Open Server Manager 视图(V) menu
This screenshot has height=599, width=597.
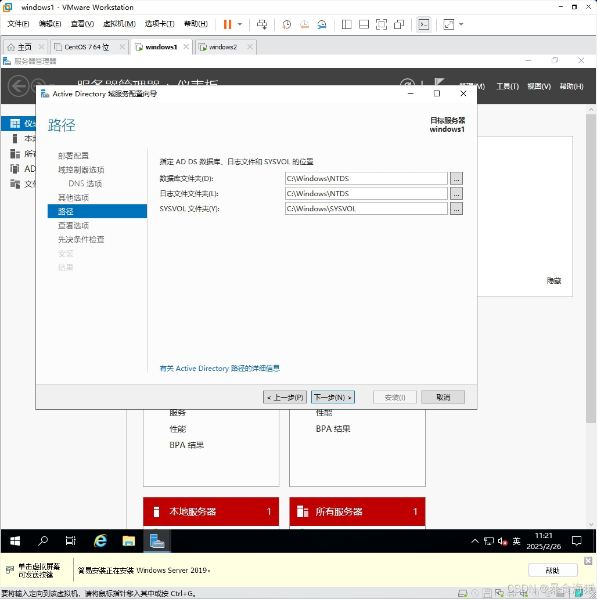pyautogui.click(x=539, y=86)
